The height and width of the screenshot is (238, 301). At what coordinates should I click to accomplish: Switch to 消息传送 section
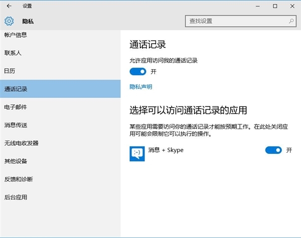(16, 125)
